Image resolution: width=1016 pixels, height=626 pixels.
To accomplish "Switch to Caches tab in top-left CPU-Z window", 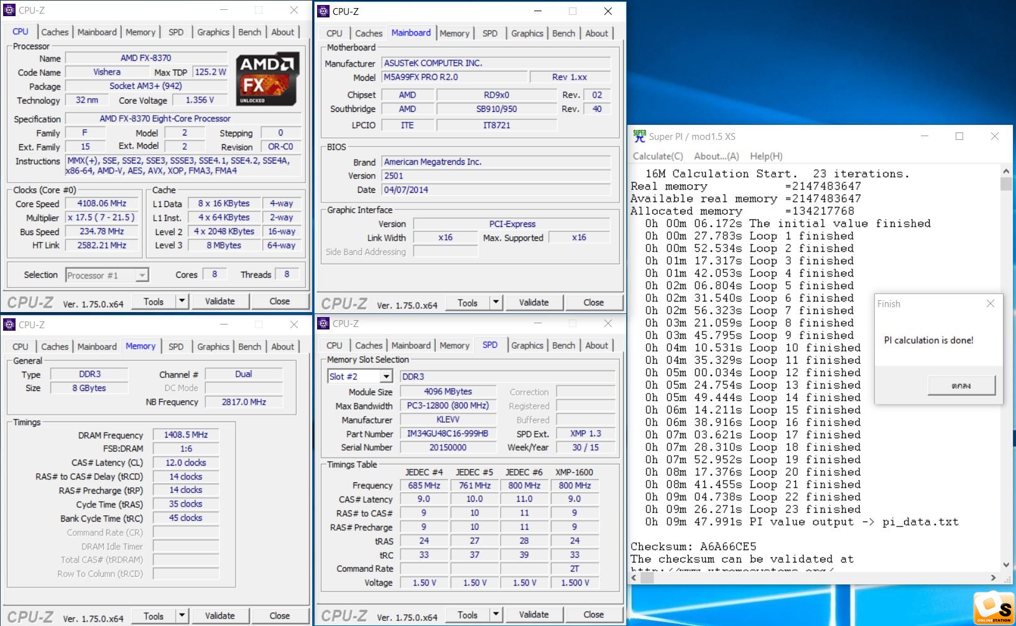I will [55, 32].
